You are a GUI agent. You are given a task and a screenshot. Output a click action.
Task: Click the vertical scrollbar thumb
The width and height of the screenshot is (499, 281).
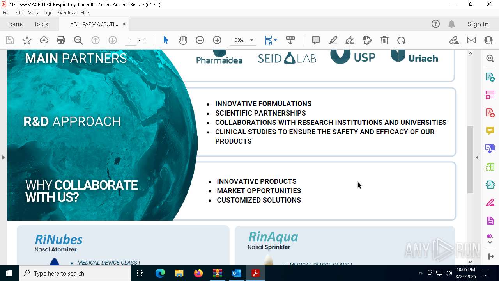click(470, 159)
